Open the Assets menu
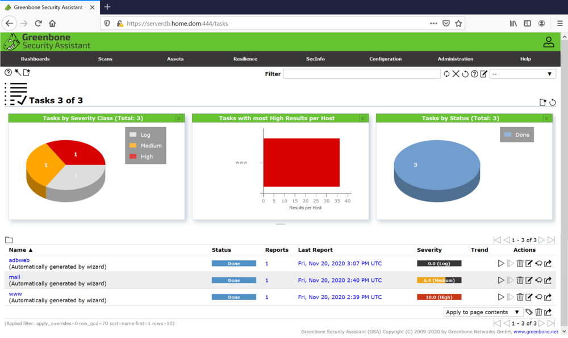Screen dimensions: 568x338 (176, 59)
